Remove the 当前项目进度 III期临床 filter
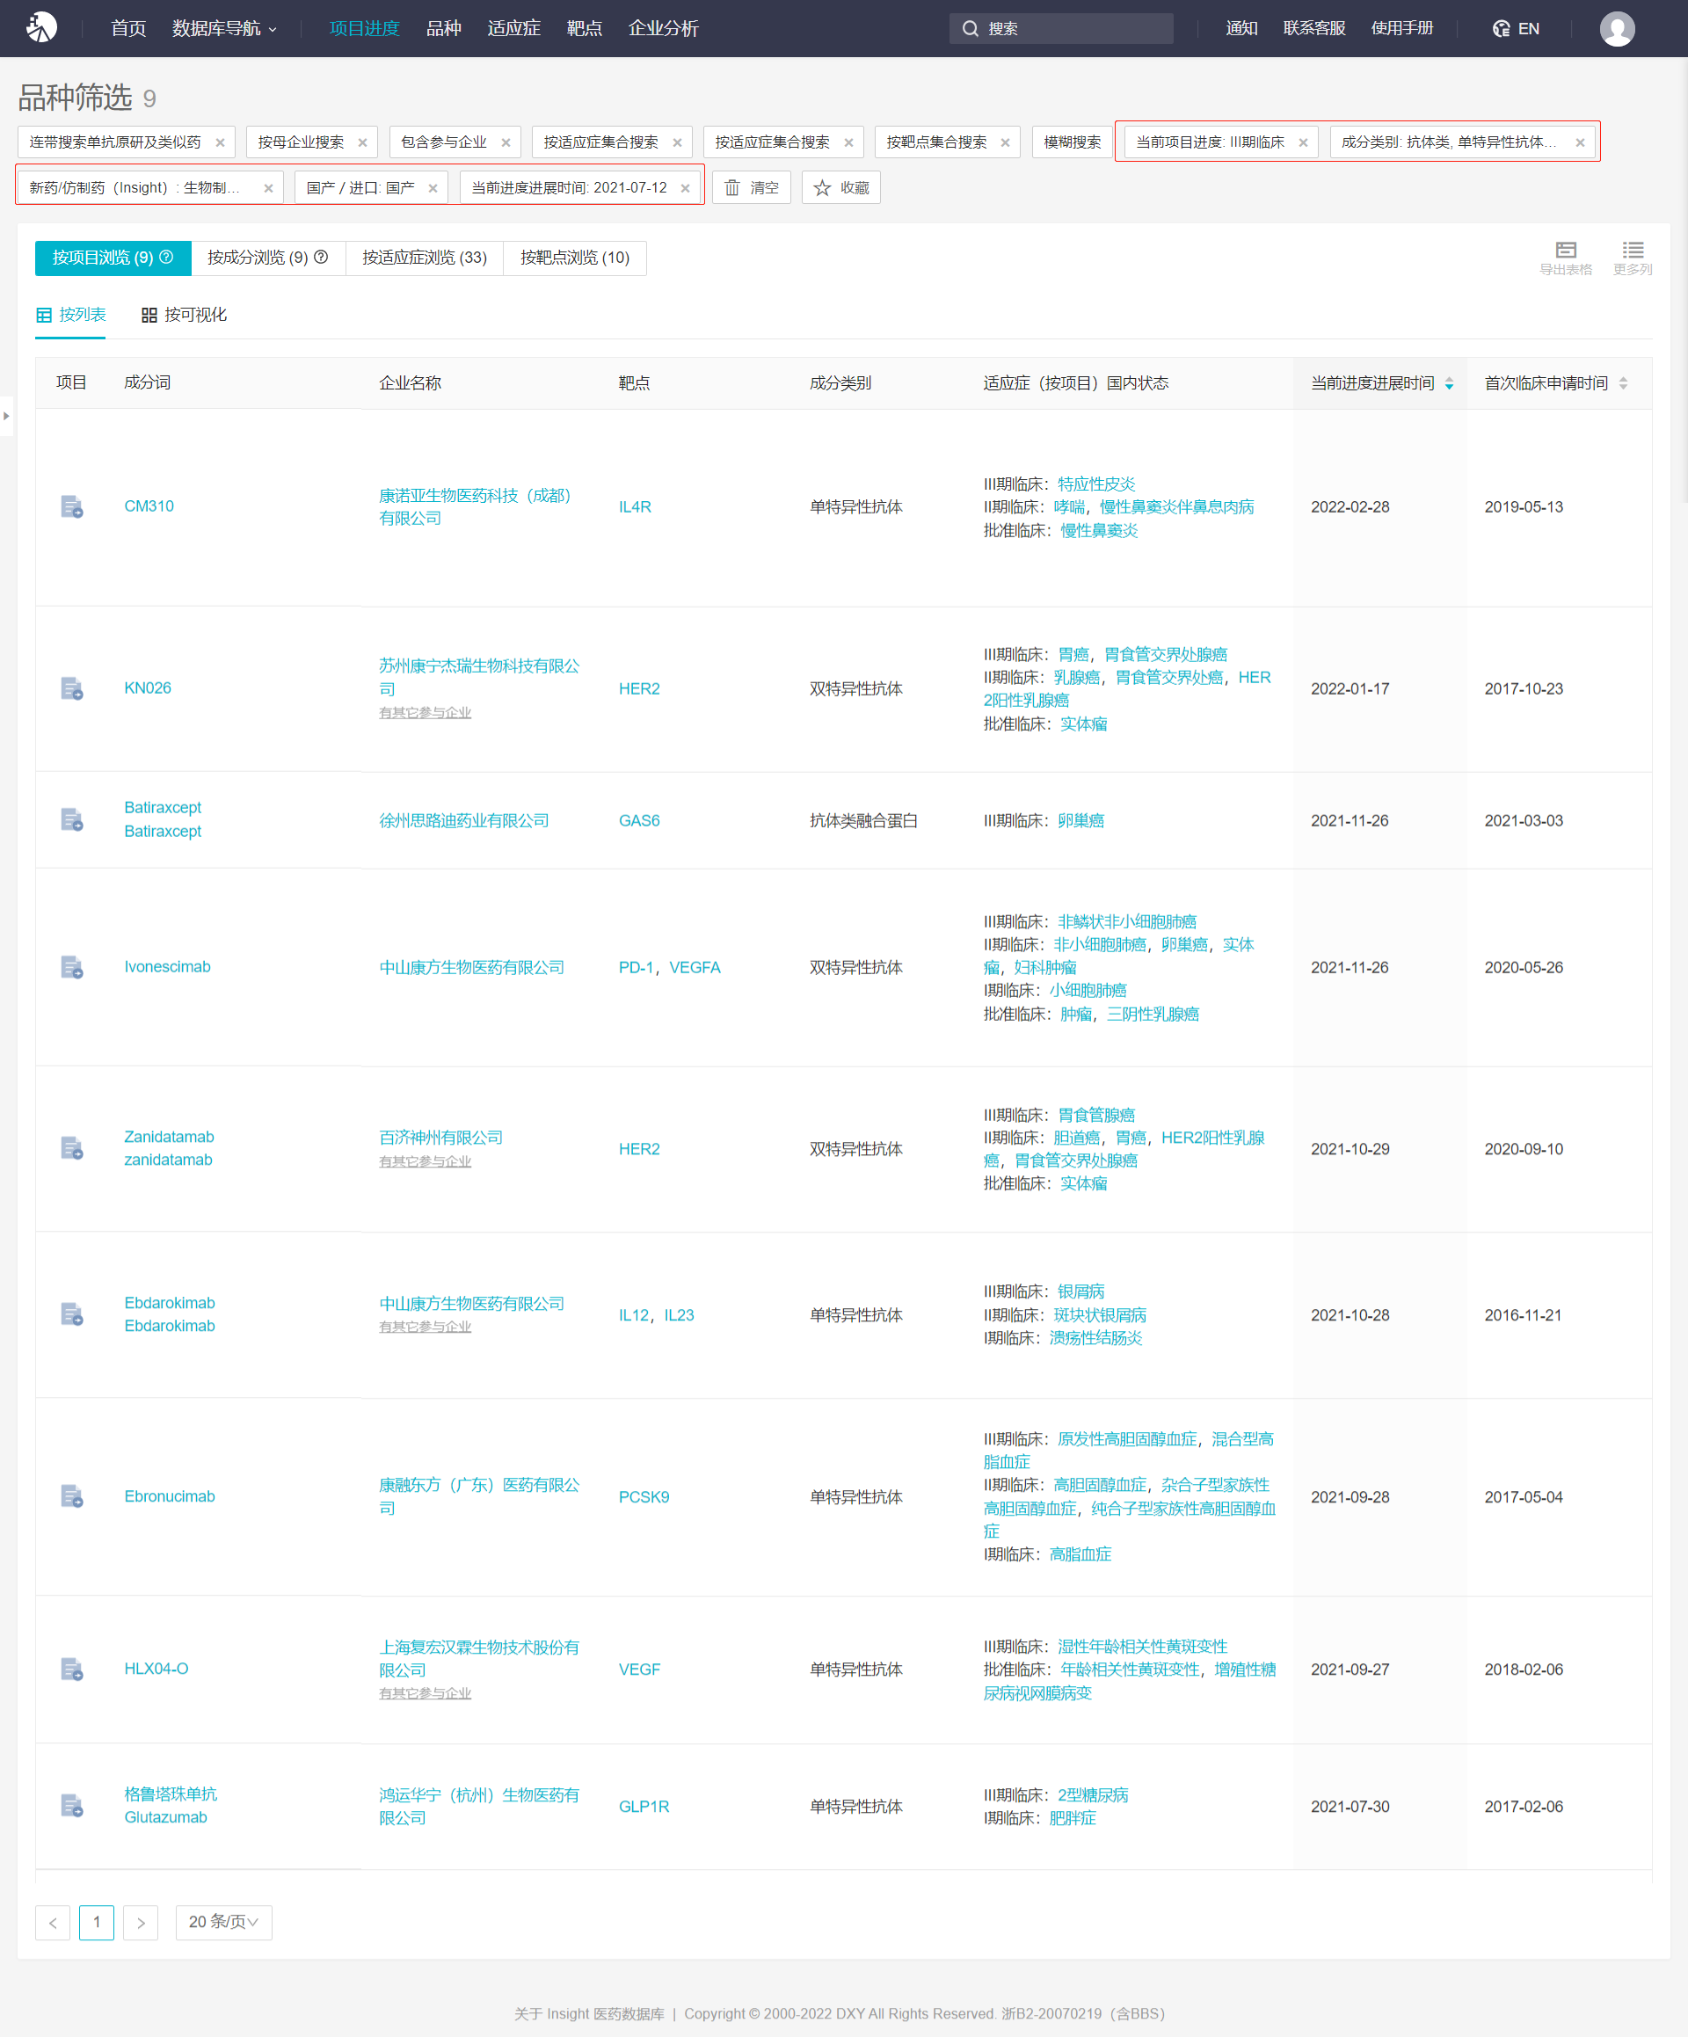This screenshot has width=1688, height=2037. coord(1303,142)
